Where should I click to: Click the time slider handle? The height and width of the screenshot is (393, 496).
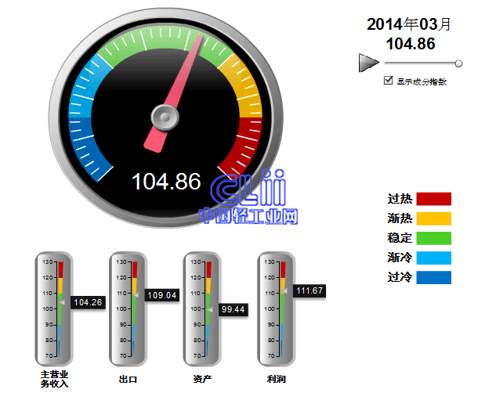coord(458,63)
